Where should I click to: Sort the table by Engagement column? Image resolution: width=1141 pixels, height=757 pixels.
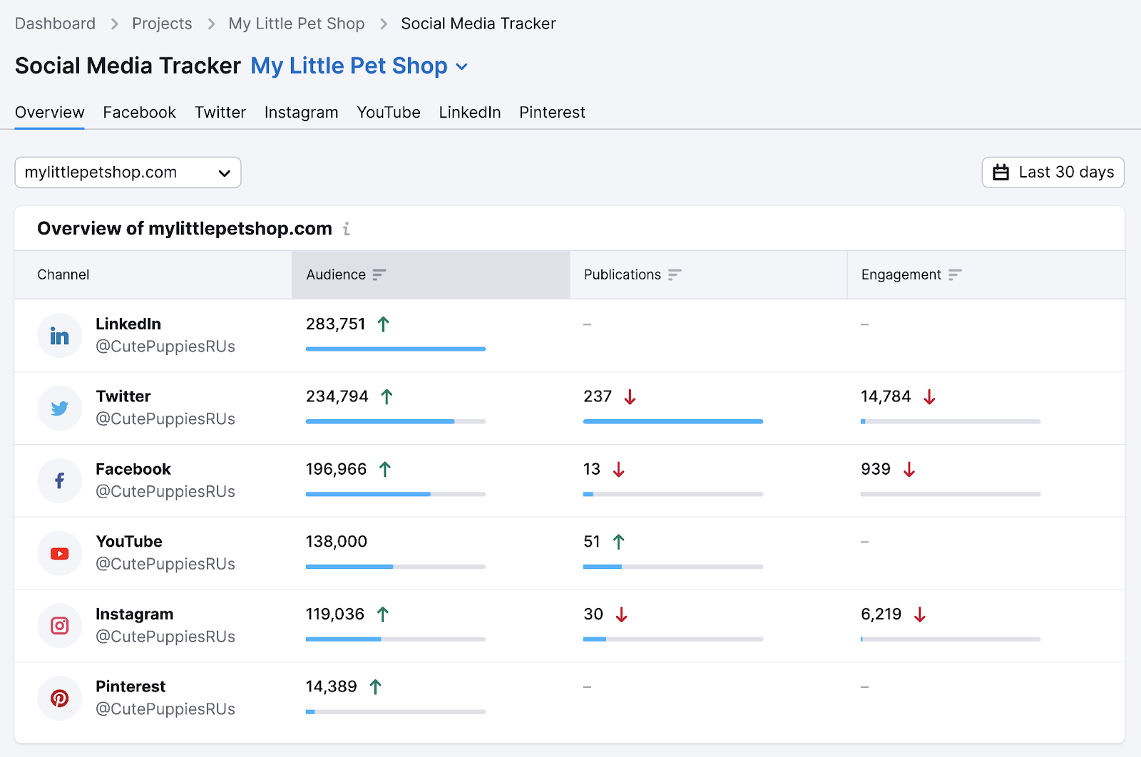click(956, 274)
